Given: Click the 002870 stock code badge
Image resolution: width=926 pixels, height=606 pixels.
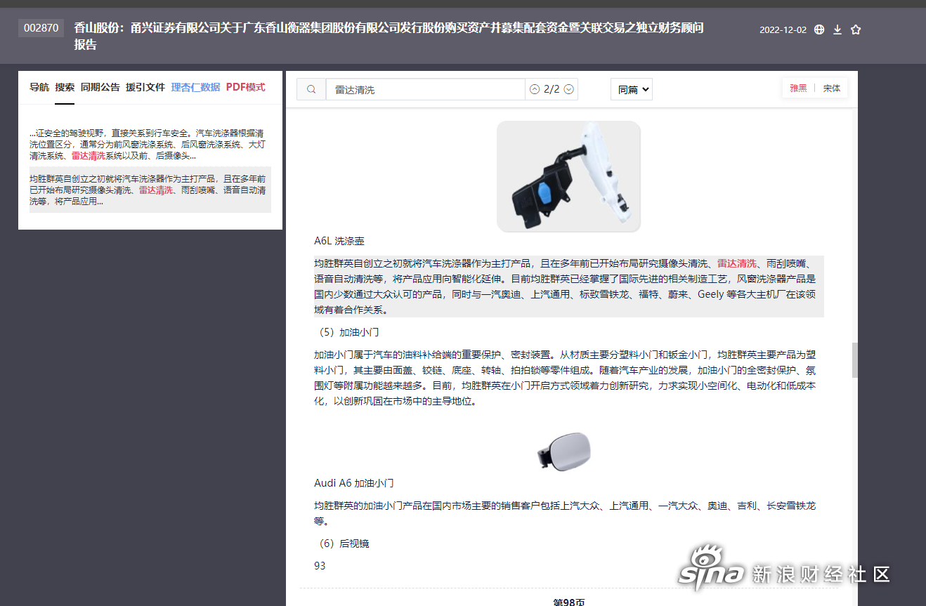Looking at the screenshot, I should [41, 28].
